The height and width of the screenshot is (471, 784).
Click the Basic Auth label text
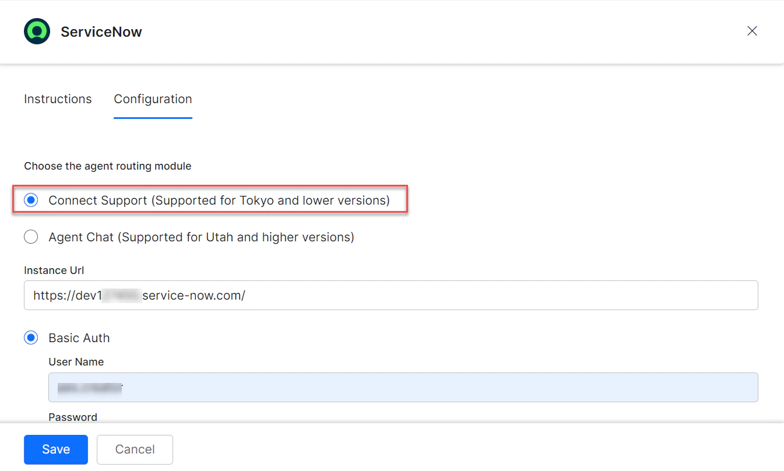click(x=79, y=338)
